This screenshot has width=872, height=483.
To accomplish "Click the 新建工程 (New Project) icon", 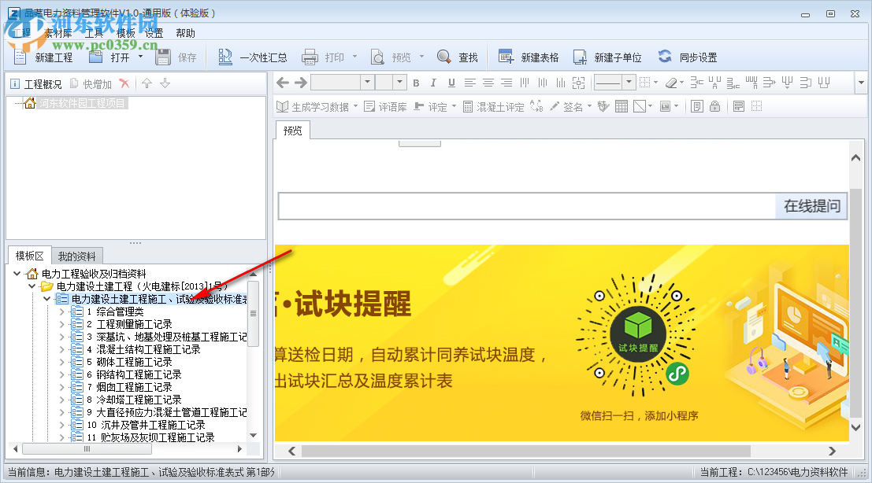I will [21, 57].
